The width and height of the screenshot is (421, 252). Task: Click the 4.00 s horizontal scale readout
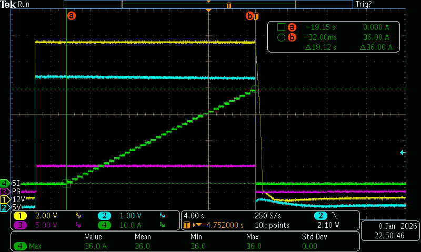[x=194, y=216]
